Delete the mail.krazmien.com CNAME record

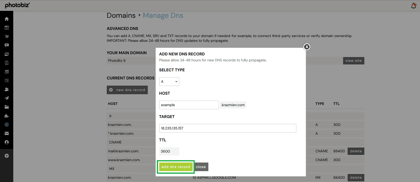[356, 151]
